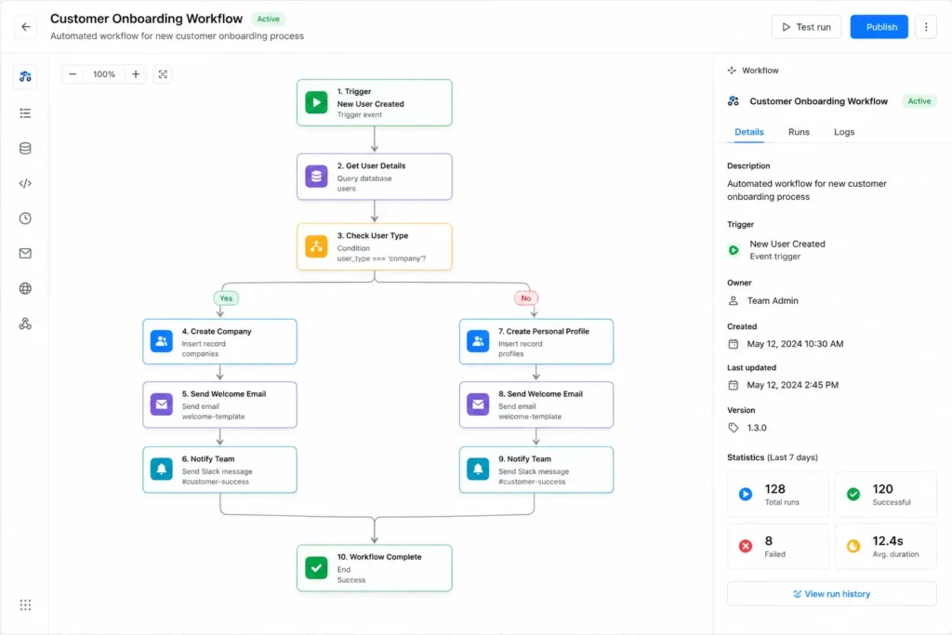
Task: Click the bell icon on step 6 Notify Team
Action: 162,470
